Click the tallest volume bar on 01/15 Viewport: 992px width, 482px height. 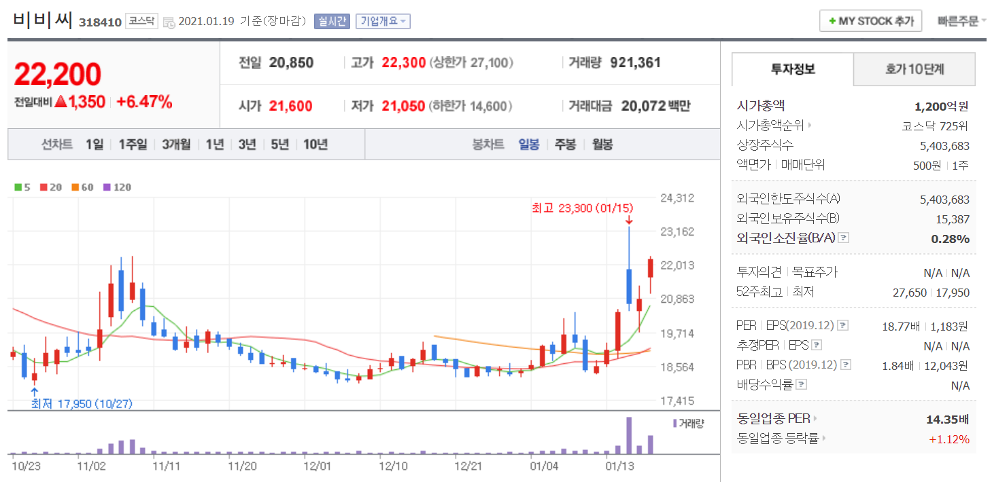[x=629, y=435]
